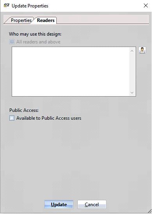Click the readers list scroll up arrow
The height and width of the screenshot is (214, 152).
(x=132, y=51)
